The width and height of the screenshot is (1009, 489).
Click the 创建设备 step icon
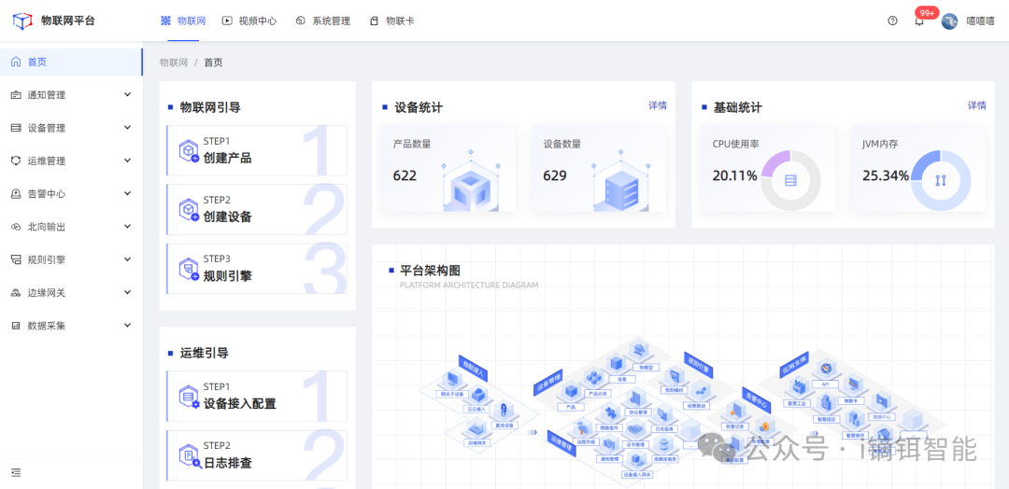pyautogui.click(x=188, y=209)
